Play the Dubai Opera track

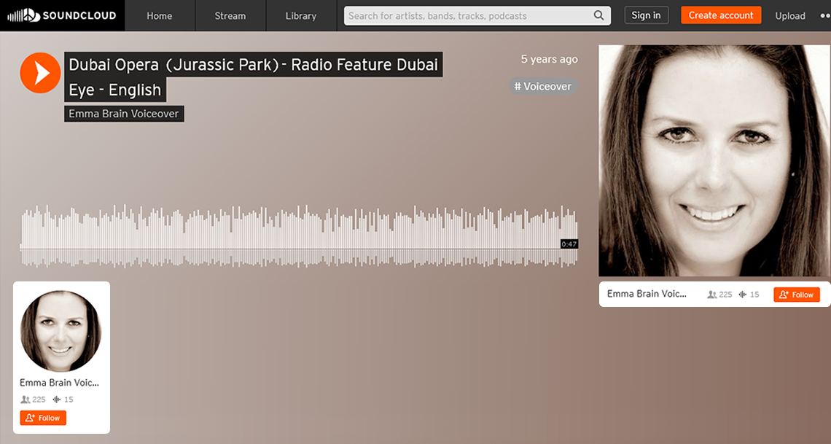click(40, 73)
